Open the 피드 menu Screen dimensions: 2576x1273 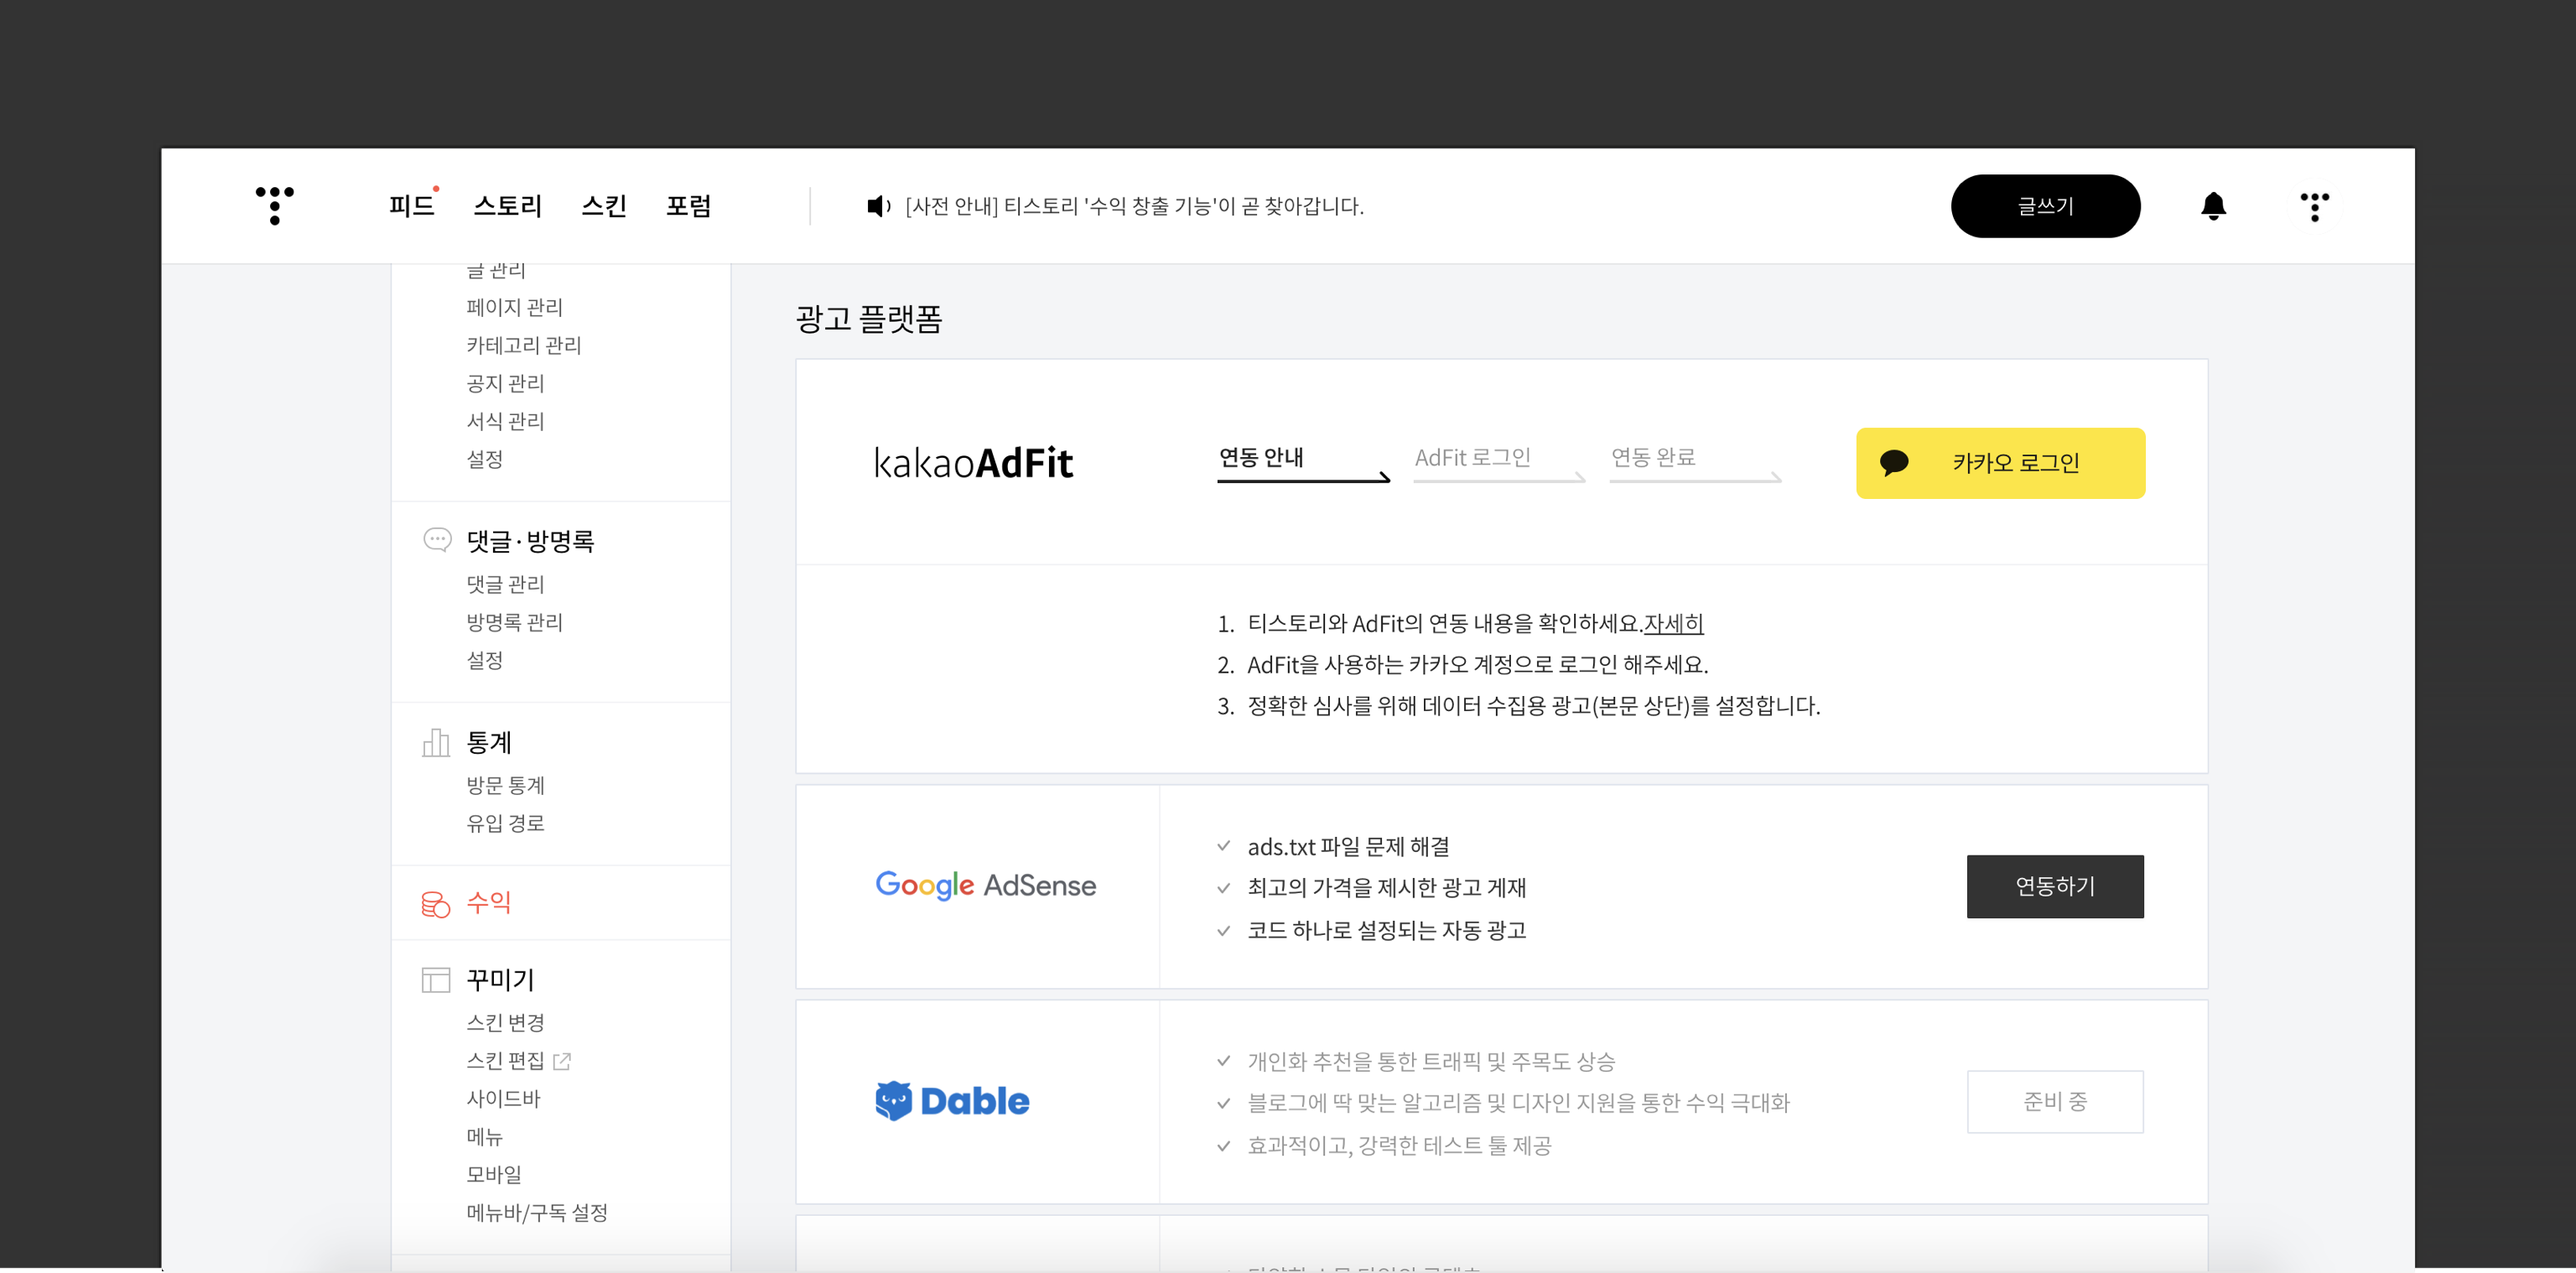coord(411,206)
